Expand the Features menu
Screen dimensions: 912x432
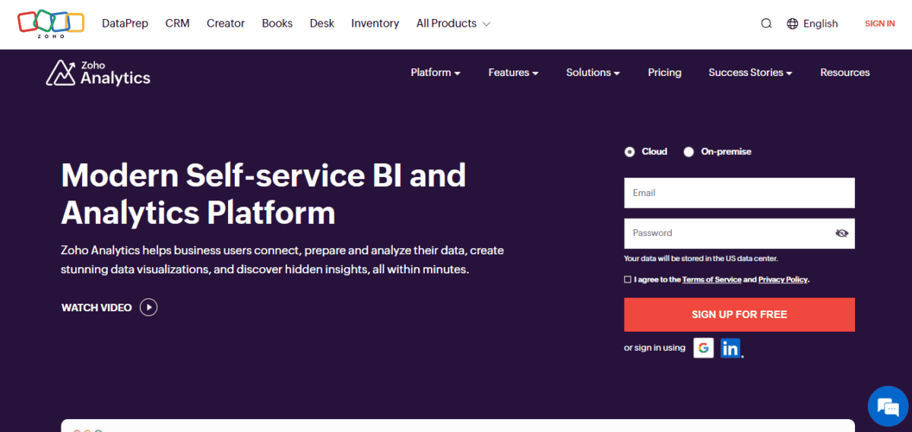(513, 72)
